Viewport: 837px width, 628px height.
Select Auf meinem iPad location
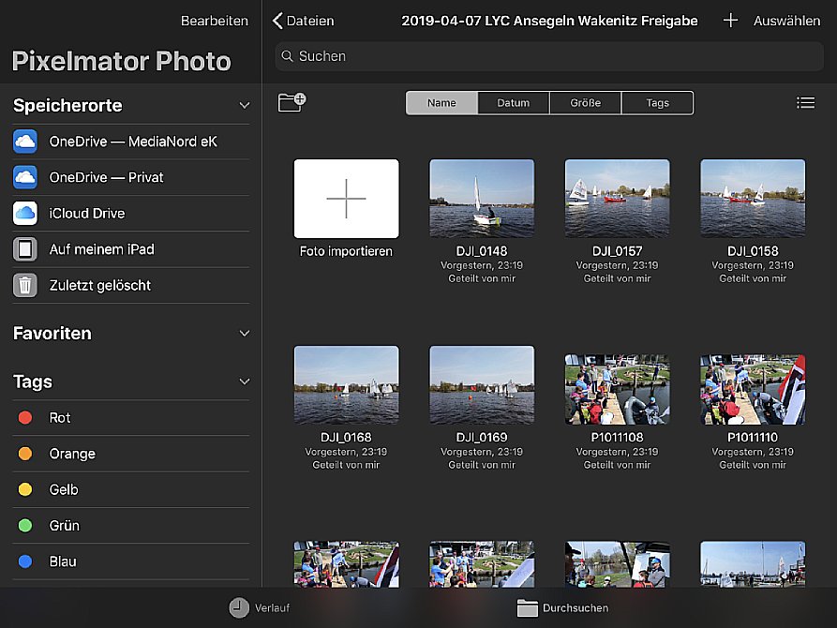click(101, 249)
